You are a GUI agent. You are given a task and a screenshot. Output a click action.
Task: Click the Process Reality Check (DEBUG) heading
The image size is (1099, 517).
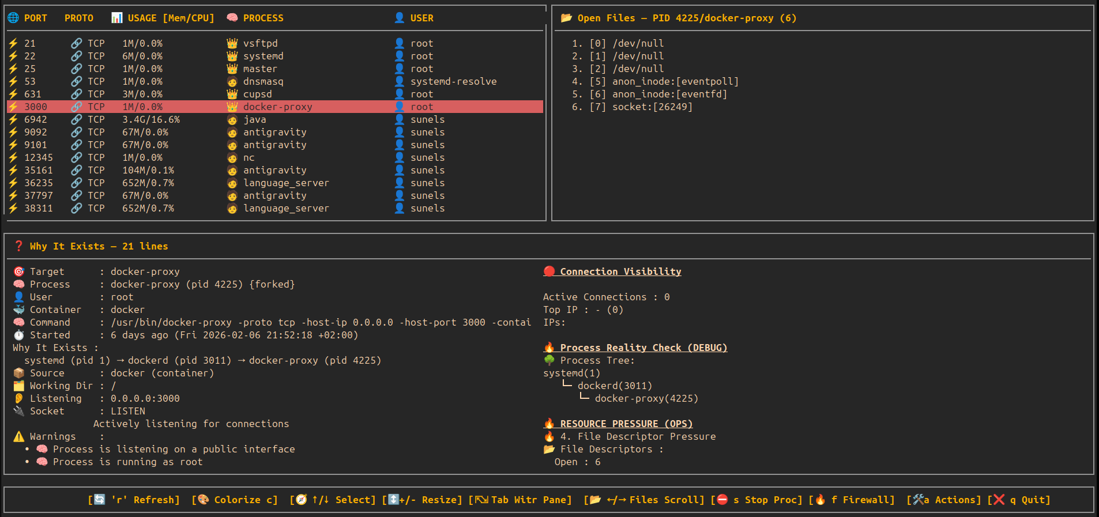[x=643, y=348]
